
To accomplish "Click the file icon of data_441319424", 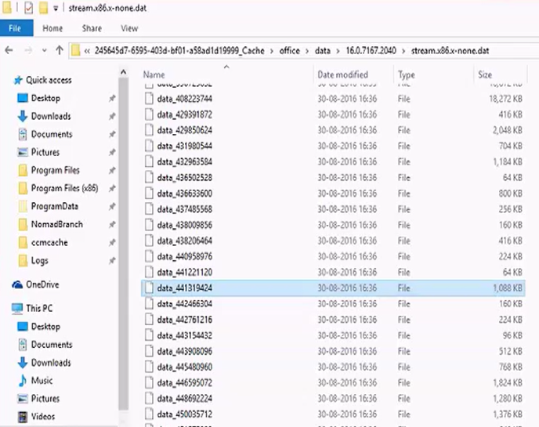I will tap(149, 288).
